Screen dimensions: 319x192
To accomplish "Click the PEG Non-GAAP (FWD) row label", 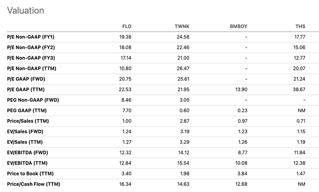I will pos(33,100).
